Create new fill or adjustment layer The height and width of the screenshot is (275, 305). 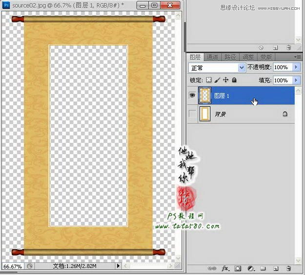pos(251,268)
